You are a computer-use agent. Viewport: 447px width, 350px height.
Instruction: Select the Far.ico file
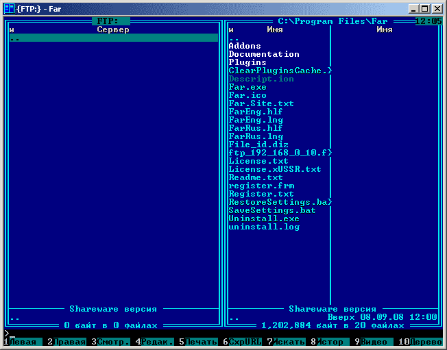point(247,95)
